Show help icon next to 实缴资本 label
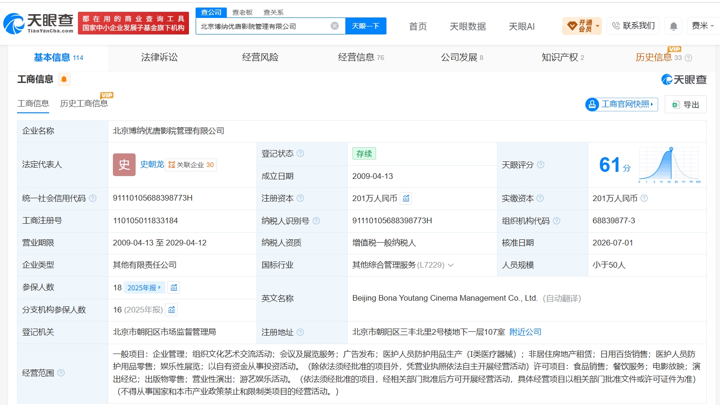The width and height of the screenshot is (720, 405). click(x=540, y=198)
